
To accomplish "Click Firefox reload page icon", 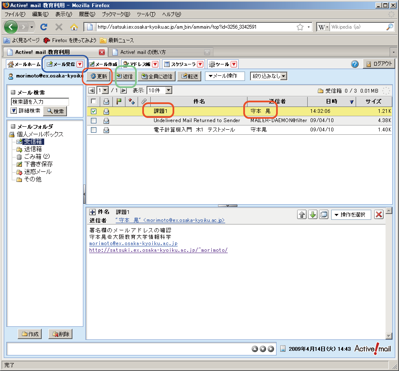I will point(44,27).
